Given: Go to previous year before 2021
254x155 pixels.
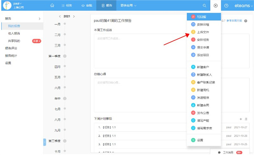Looking at the screenshot, I should 60,16.
